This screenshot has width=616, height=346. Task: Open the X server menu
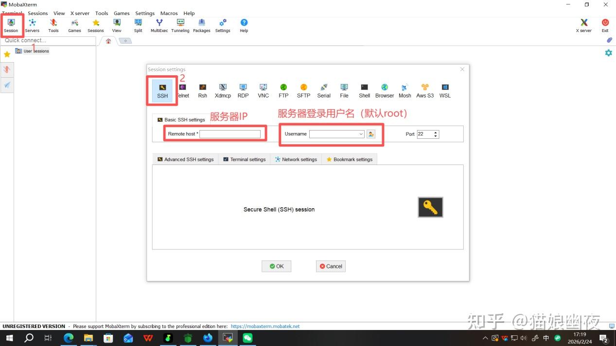click(x=80, y=13)
